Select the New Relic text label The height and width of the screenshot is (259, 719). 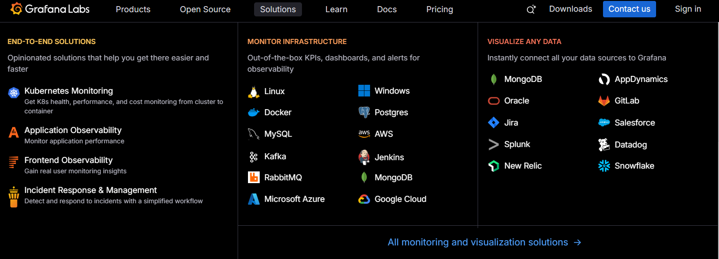pos(523,166)
